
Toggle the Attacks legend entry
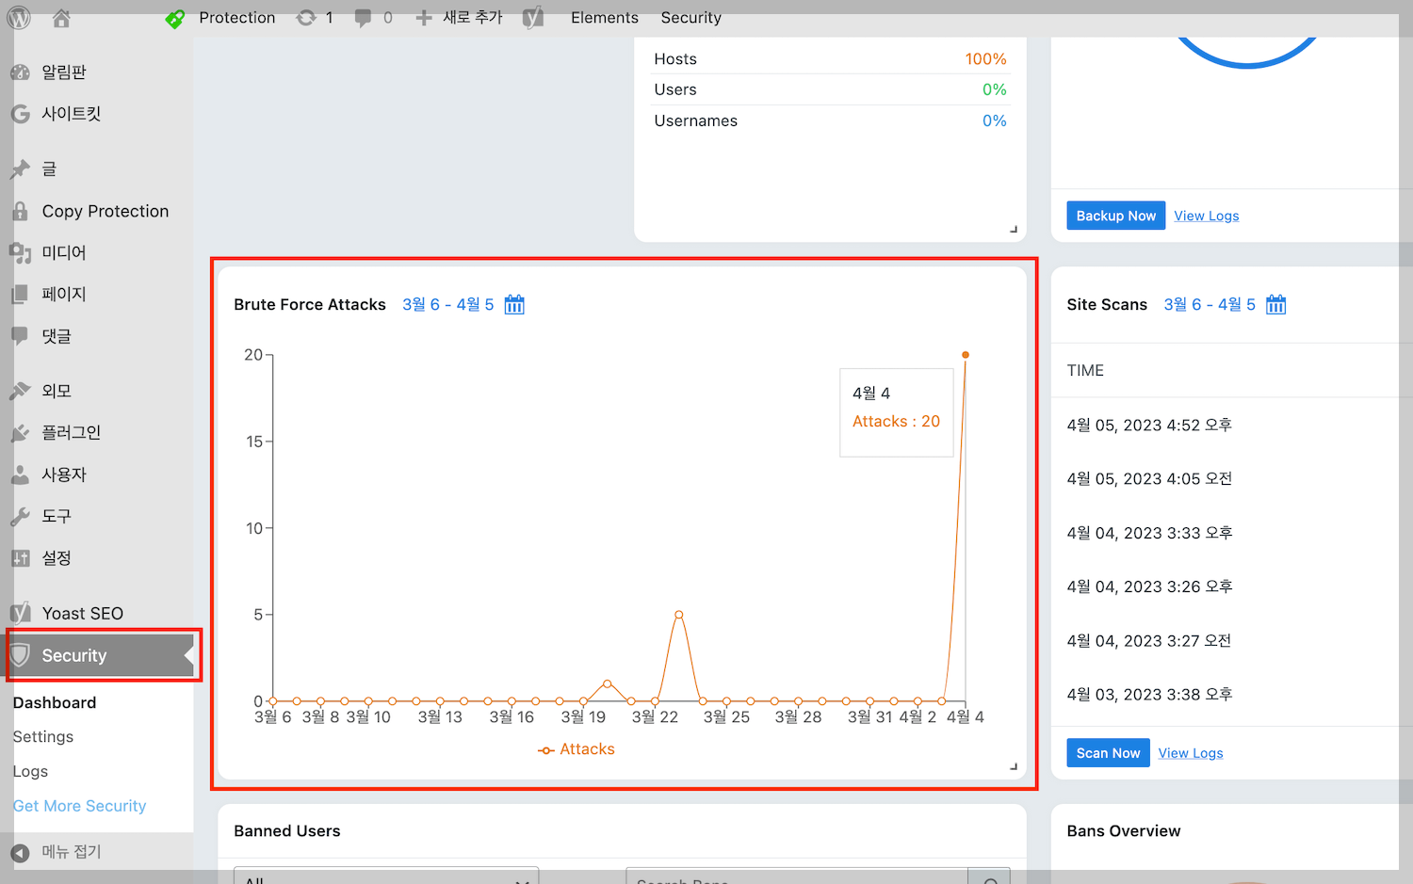pyautogui.click(x=577, y=749)
